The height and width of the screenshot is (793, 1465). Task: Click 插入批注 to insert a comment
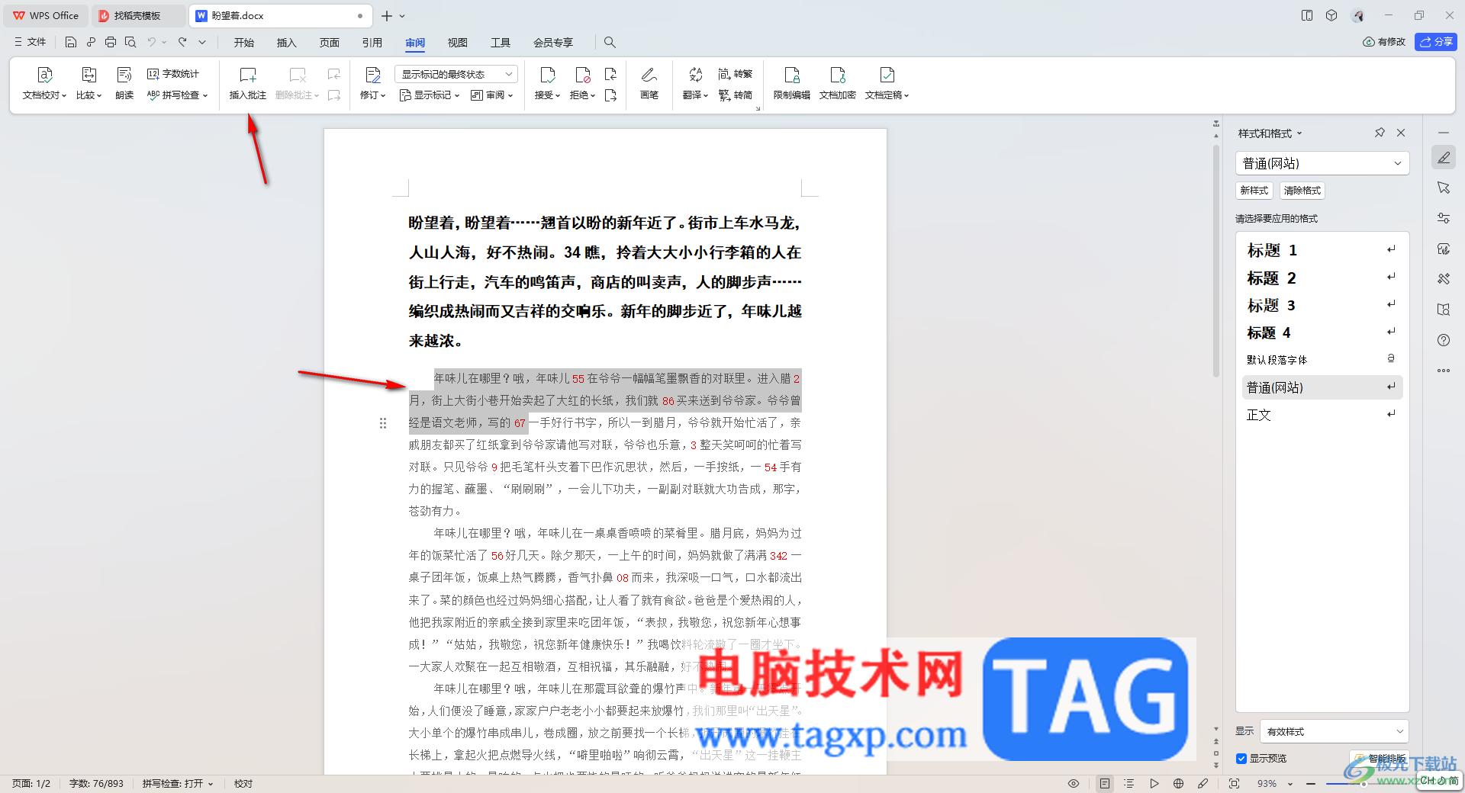(248, 83)
